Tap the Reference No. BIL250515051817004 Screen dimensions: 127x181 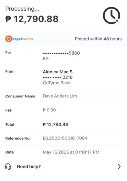[x=65, y=138]
